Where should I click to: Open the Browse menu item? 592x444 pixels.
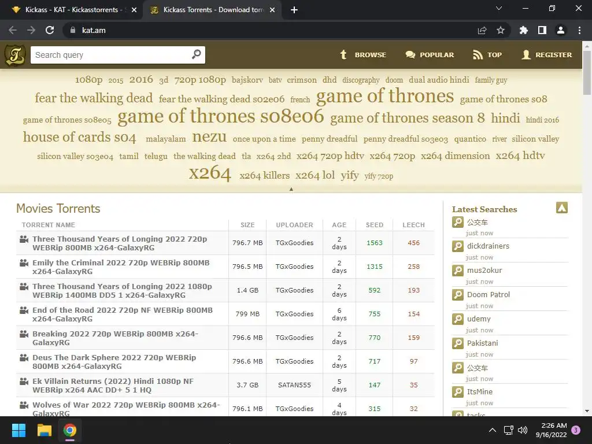click(x=363, y=55)
